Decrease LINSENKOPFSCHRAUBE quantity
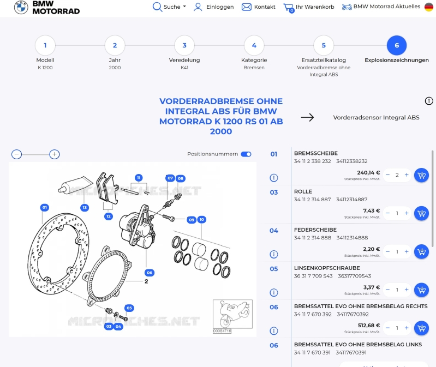This screenshot has height=367, width=436. (x=387, y=290)
